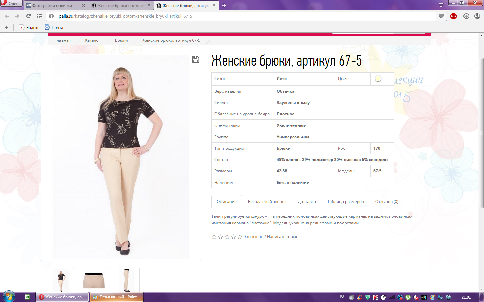This screenshot has height=302, width=484.
Task: Select the waistband close-up thumbnail
Action: coord(94,280)
